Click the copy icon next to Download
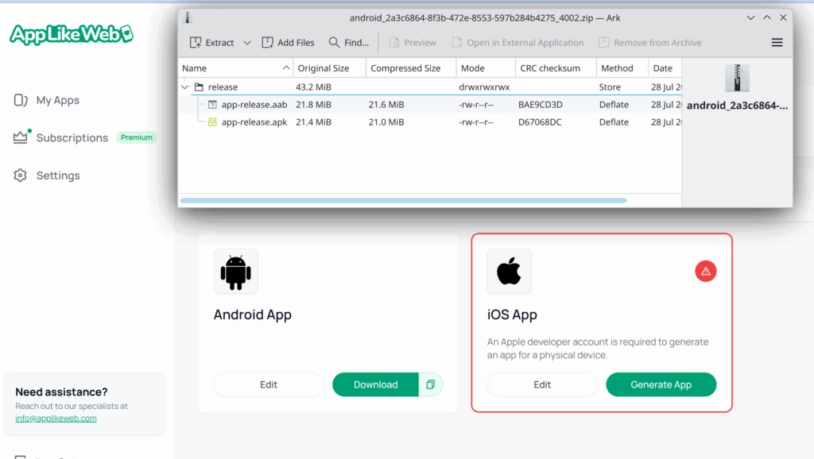Screen dimensions: 814x459 pyautogui.click(x=430, y=384)
